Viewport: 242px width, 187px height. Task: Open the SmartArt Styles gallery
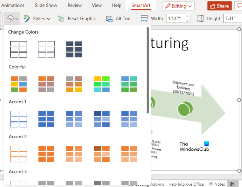pos(37,19)
